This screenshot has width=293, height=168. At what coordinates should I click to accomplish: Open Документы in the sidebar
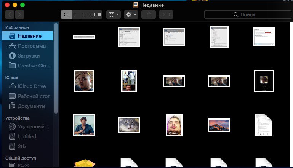pos(27,106)
